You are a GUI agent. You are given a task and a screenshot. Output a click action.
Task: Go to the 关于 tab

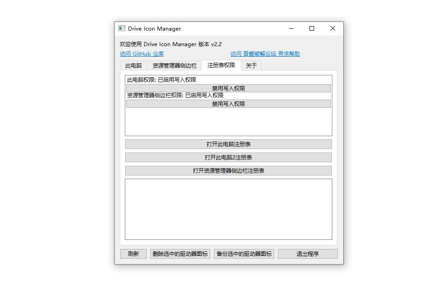click(x=251, y=65)
